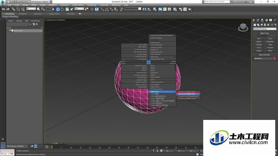Toggle the AutoGrid checkbox
This screenshot has height=156, width=278.
pos(258,36)
